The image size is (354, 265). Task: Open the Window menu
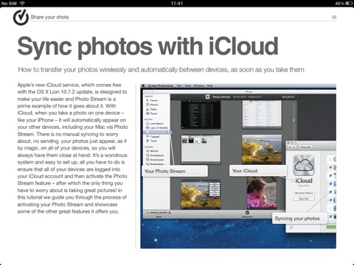click(x=199, y=85)
